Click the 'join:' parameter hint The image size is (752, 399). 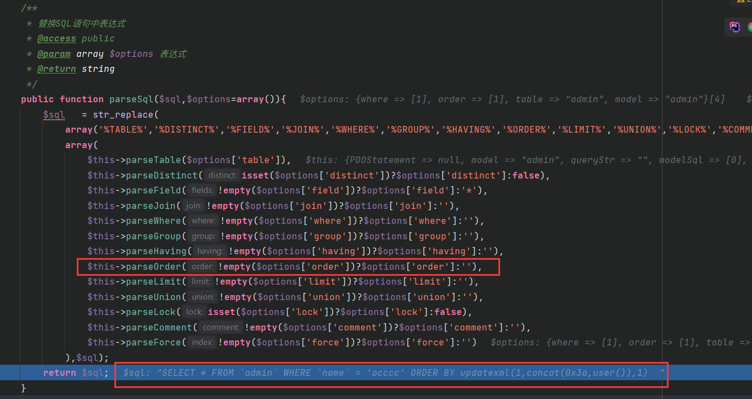tap(193, 206)
